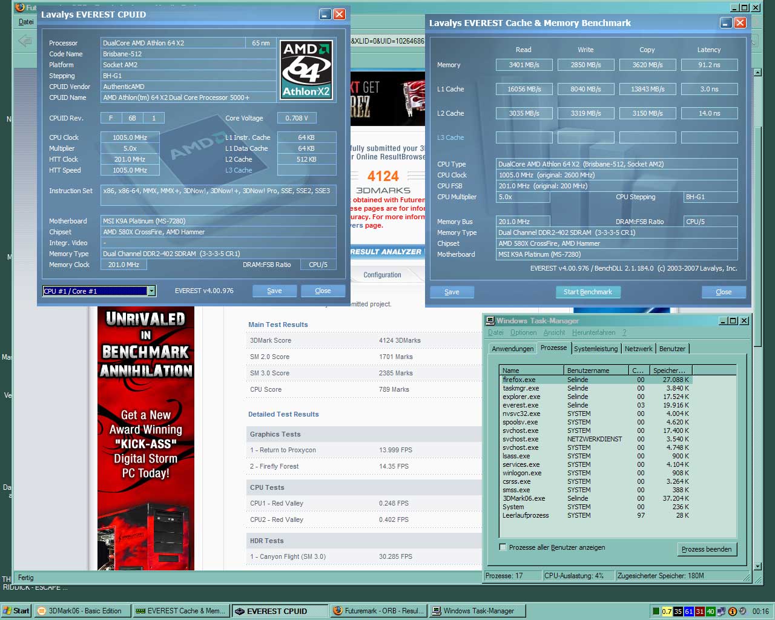
Task: Select the Leerlaufprozess process row
Action: pos(596,515)
